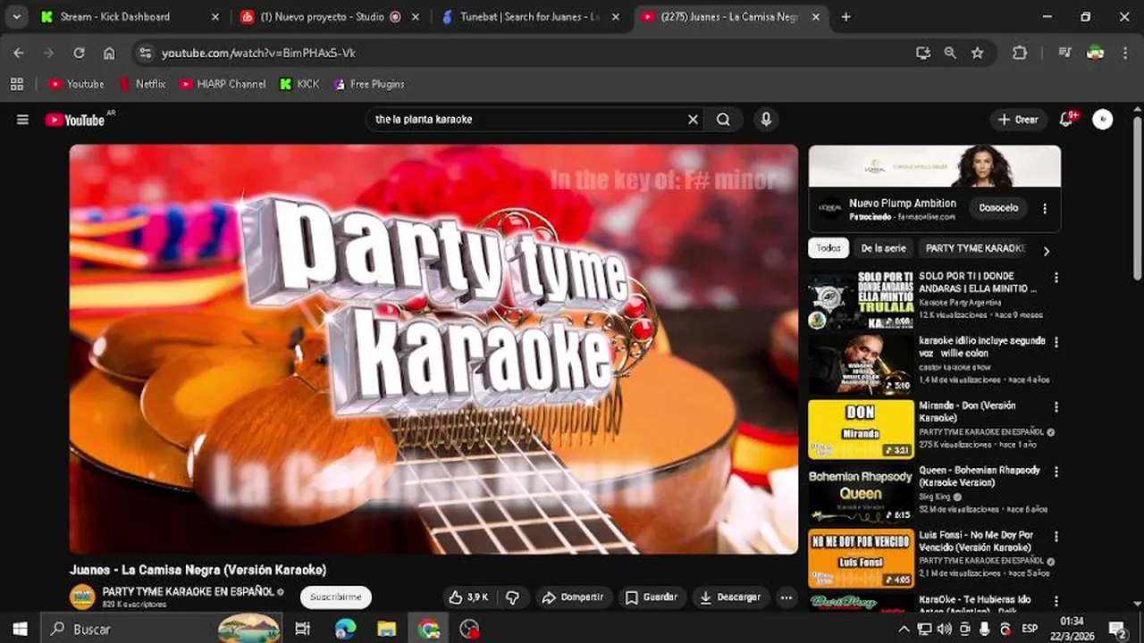Select the PARTY TYME KARAOKE filter chip
The image size is (1144, 643).
coord(975,248)
